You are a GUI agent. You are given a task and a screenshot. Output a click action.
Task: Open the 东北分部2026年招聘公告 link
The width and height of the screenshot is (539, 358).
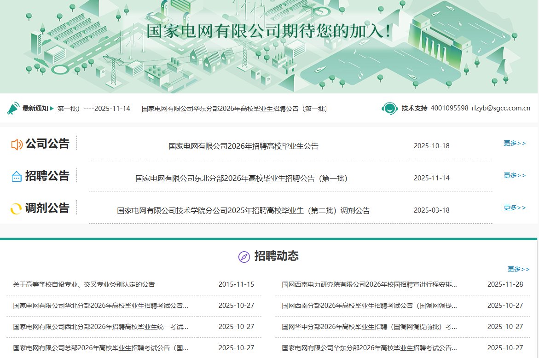point(241,179)
